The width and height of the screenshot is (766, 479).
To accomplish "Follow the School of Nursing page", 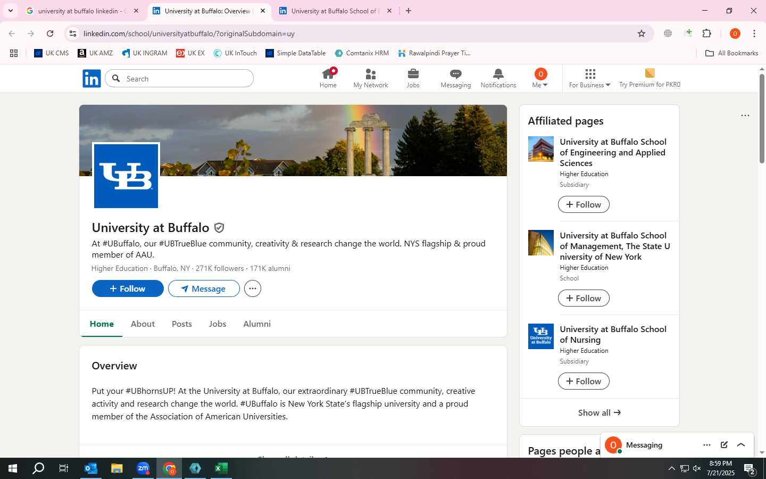I will pyautogui.click(x=584, y=381).
